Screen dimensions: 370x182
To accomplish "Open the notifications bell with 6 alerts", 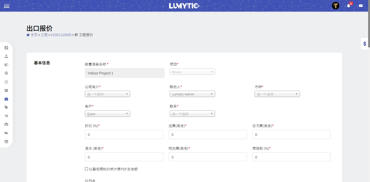I will (348, 6).
